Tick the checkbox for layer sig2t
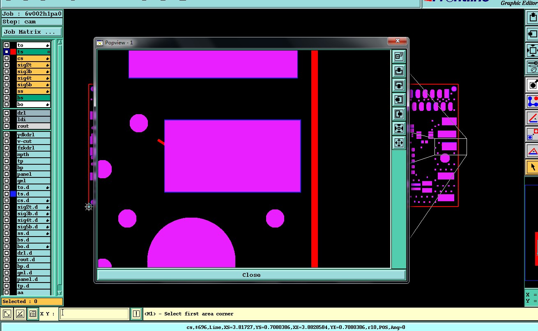 (7, 65)
